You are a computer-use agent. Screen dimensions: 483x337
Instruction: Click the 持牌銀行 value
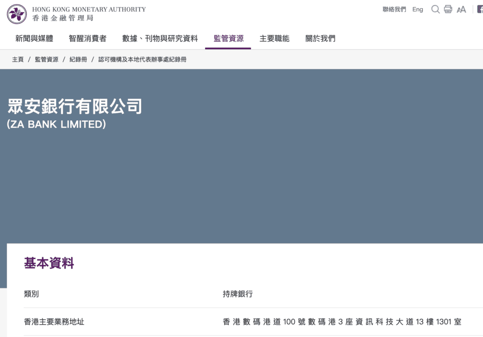pos(238,294)
